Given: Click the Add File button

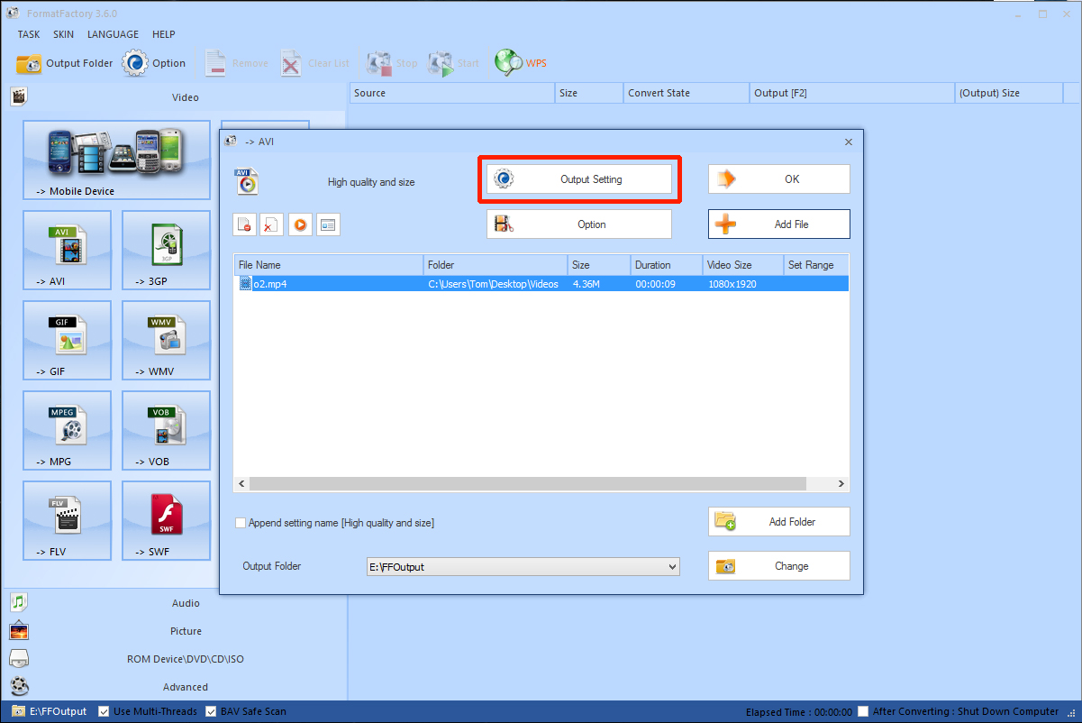Looking at the screenshot, I should click(779, 224).
